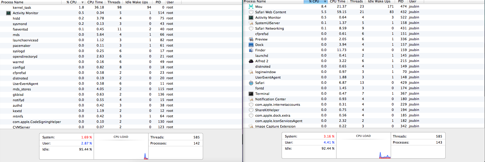Sort left window by Idle Wake Ups

[137, 2]
